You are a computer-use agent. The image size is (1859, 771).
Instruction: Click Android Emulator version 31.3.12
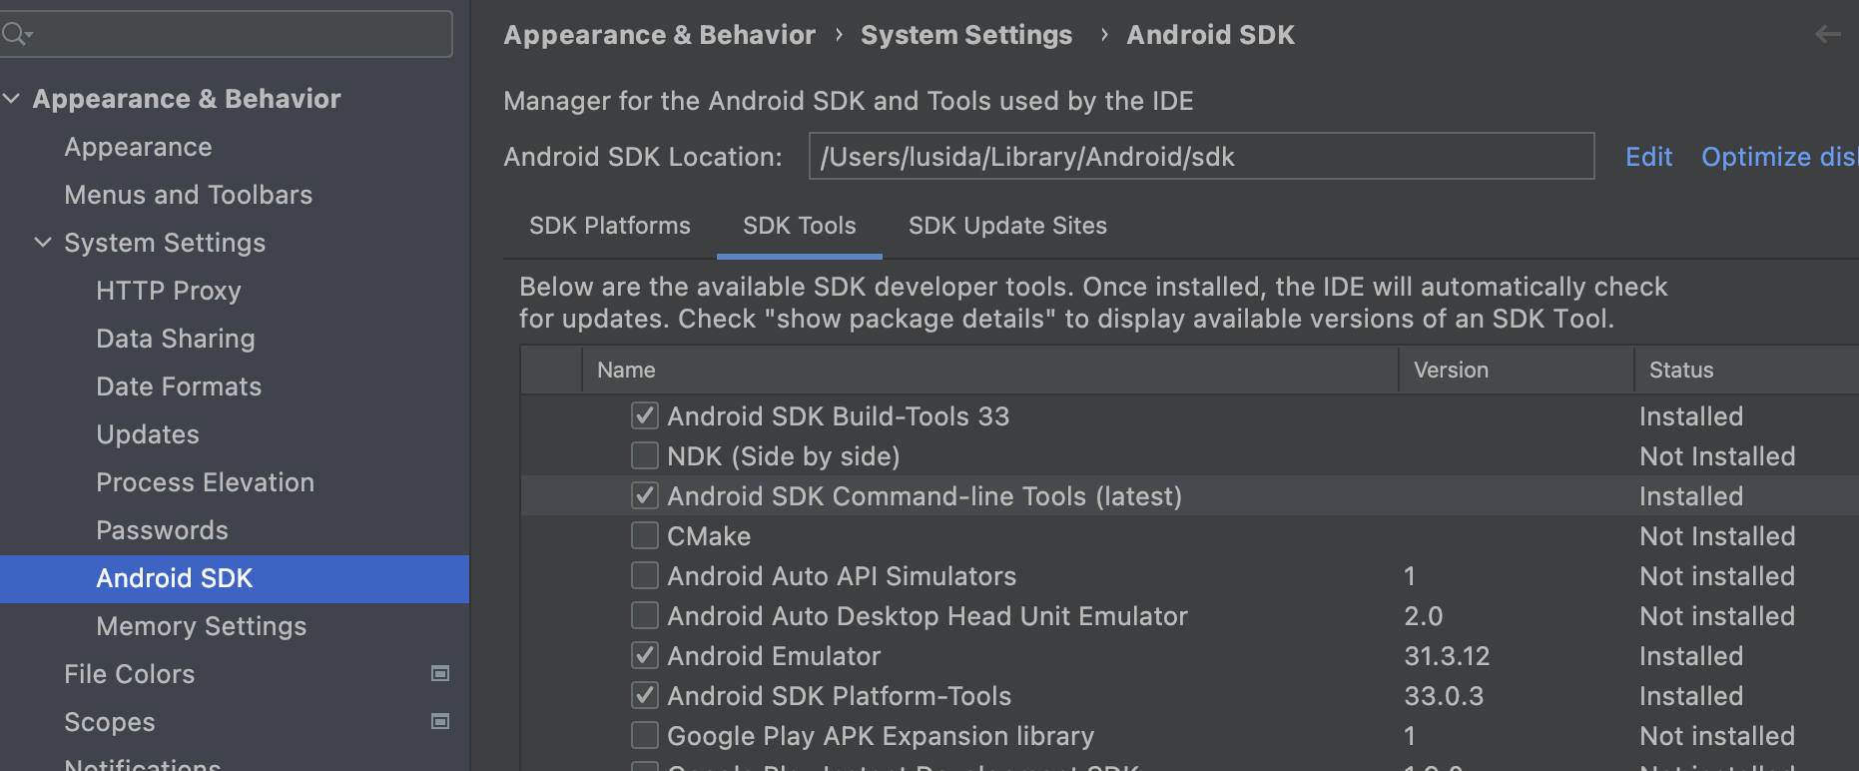pyautogui.click(x=1447, y=656)
